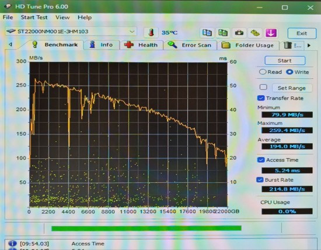Click the access time value 5.24 ms
Viewport: 321px width, 250px height.
(x=287, y=171)
